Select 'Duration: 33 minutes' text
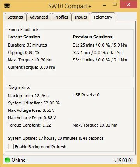 click(x=27, y=45)
